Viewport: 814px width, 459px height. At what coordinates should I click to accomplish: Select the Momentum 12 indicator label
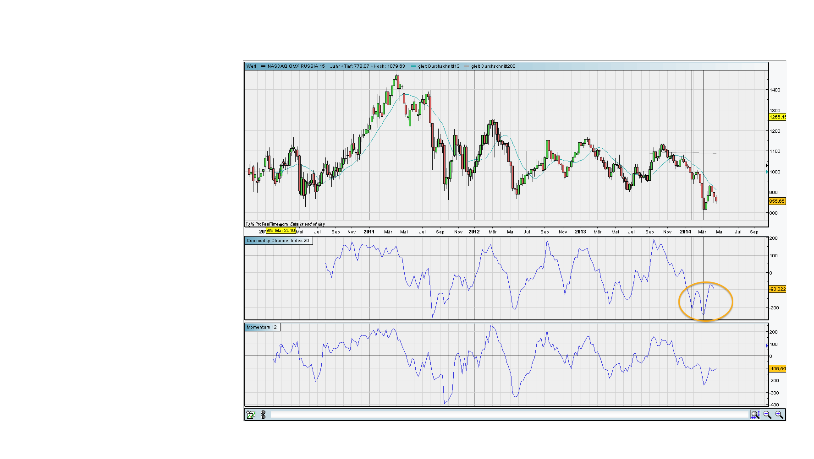click(x=262, y=327)
